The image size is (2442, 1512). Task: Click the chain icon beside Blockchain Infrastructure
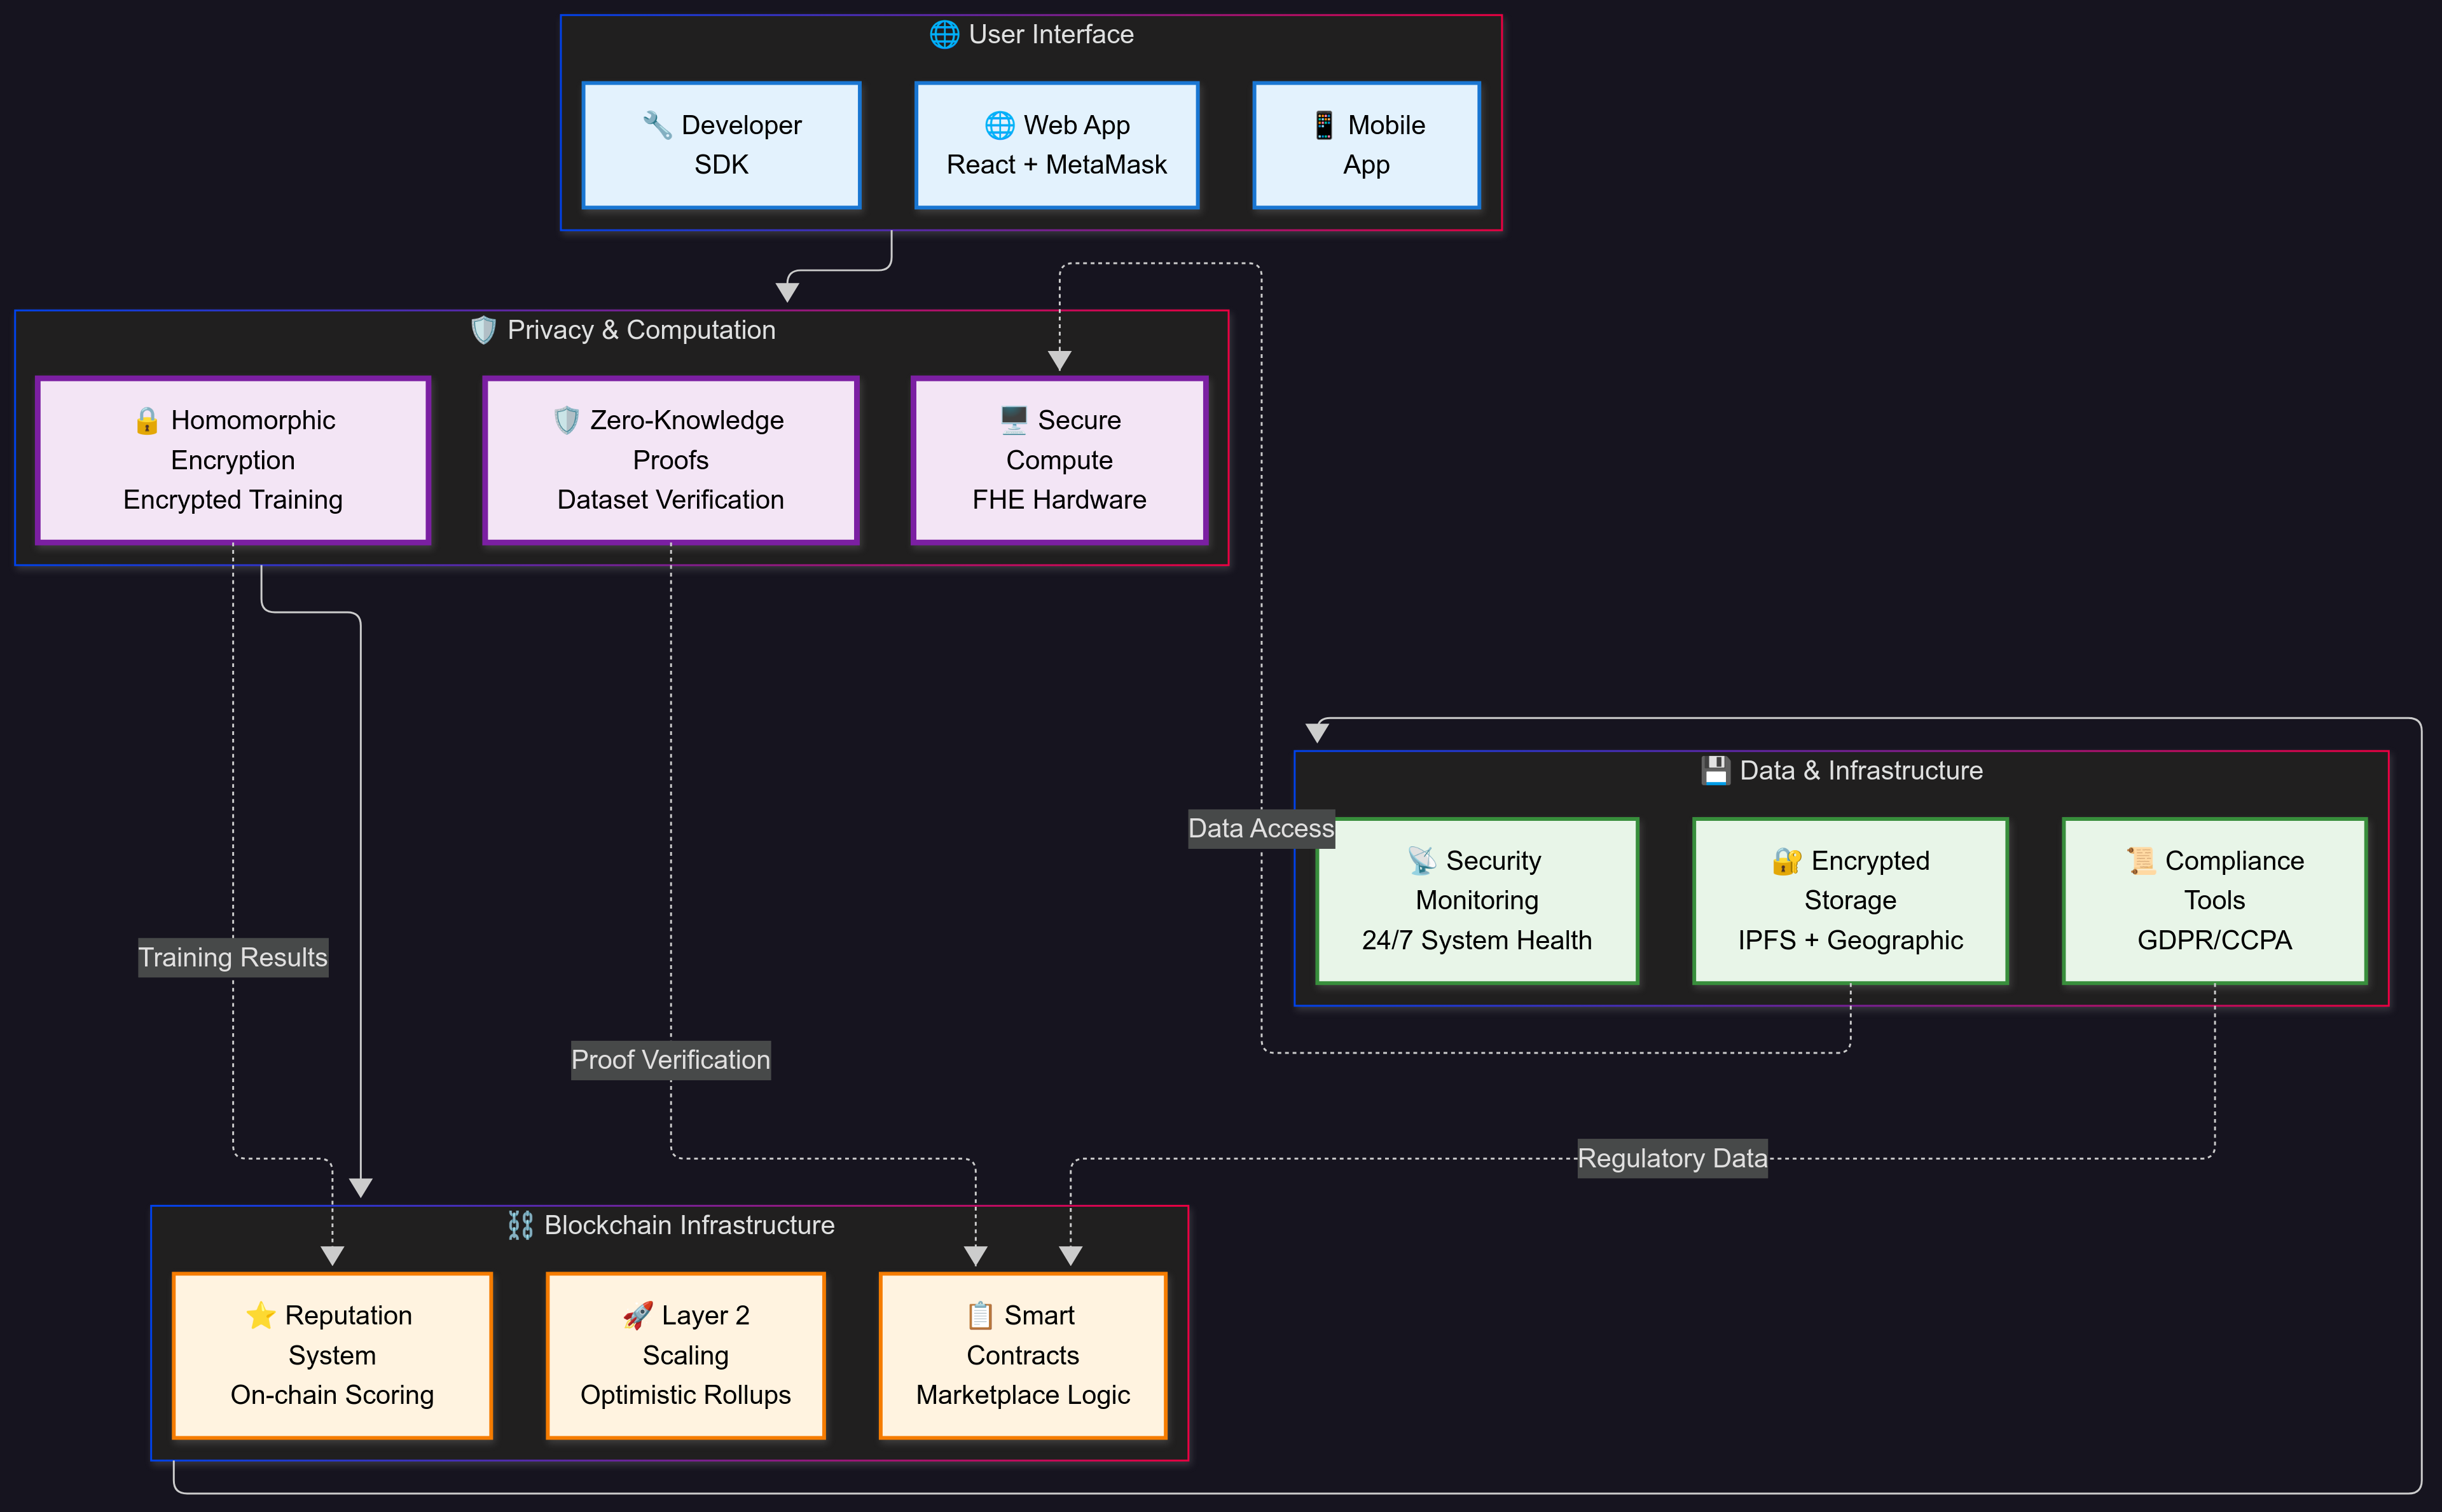click(x=520, y=1225)
